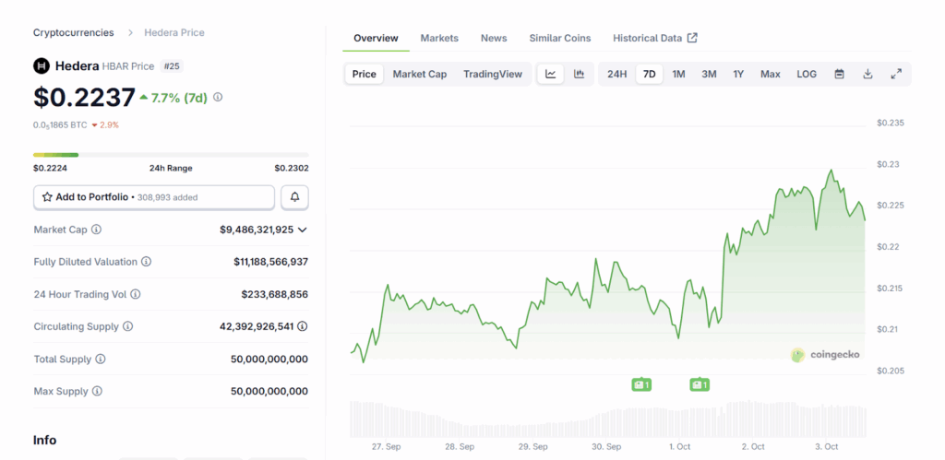Go to Cryptocurrencies breadcrumb link
Image resolution: width=945 pixels, height=460 pixels.
pos(74,32)
